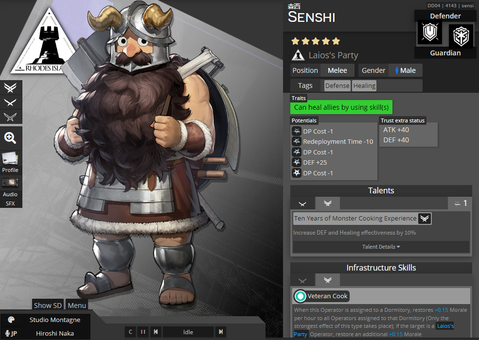Select Infrastructure Skills Elite 0 tab

pyautogui.click(x=303, y=280)
